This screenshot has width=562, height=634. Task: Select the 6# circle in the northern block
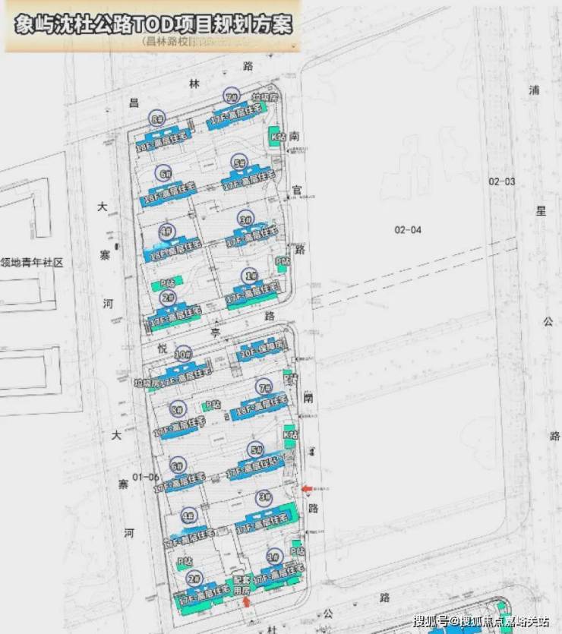pyautogui.click(x=164, y=173)
